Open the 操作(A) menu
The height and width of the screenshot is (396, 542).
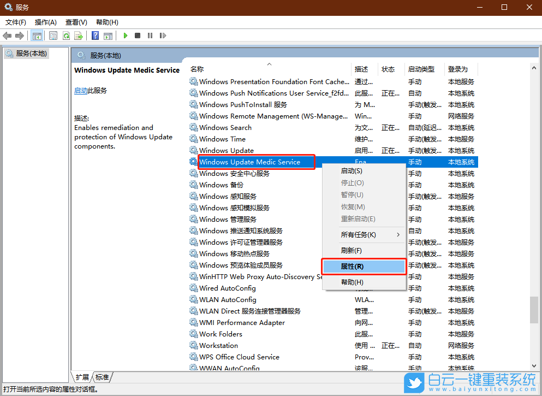(46, 22)
